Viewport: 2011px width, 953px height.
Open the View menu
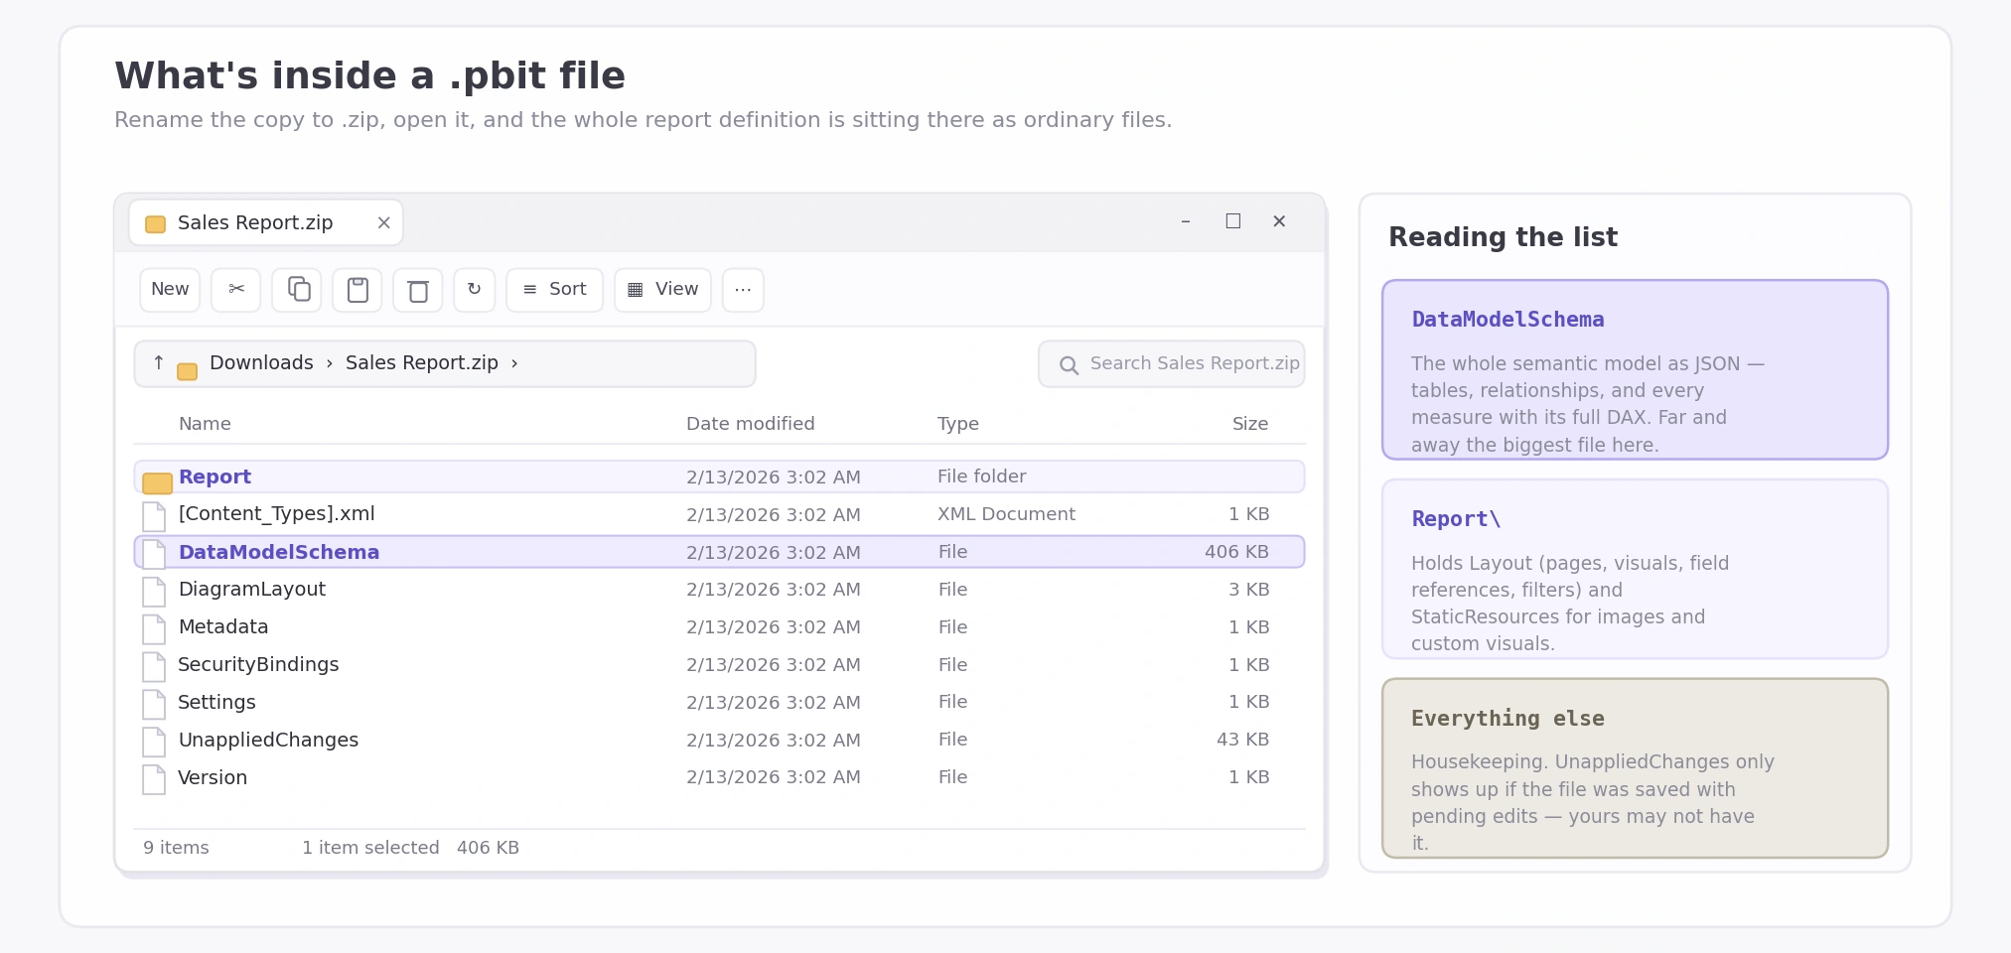[x=662, y=290]
